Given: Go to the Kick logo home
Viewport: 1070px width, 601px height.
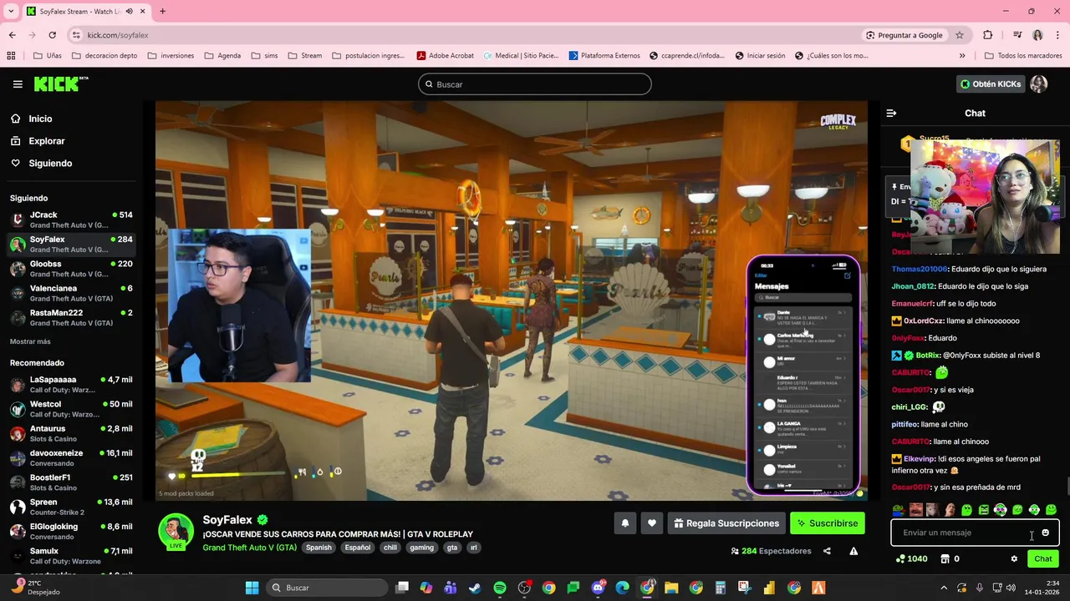Looking at the screenshot, I should (x=60, y=83).
